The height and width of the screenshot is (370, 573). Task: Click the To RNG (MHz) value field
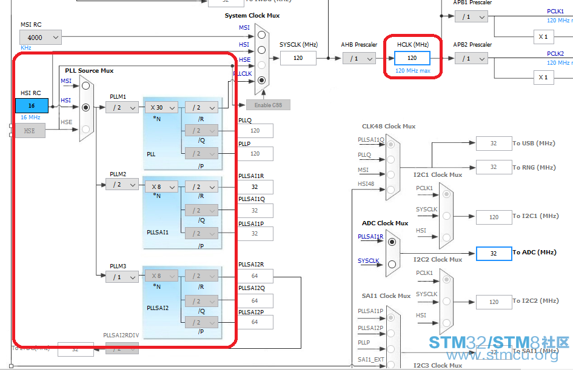(494, 167)
